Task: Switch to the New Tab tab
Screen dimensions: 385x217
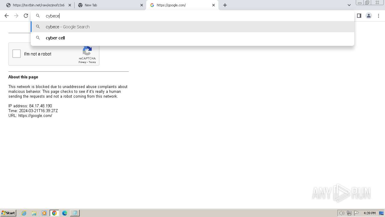Action: click(x=111, y=5)
